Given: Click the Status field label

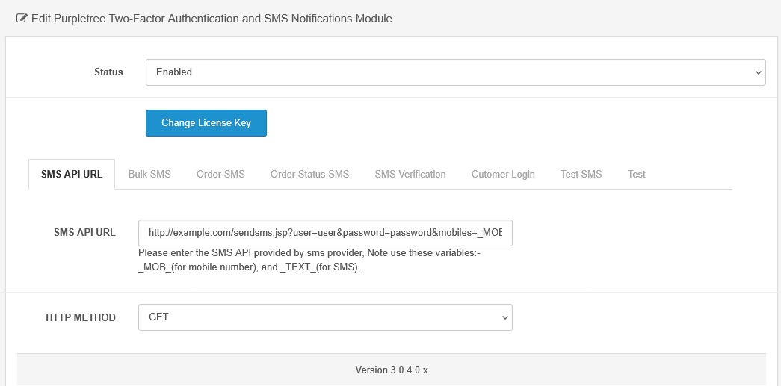Looking at the screenshot, I should 108,72.
